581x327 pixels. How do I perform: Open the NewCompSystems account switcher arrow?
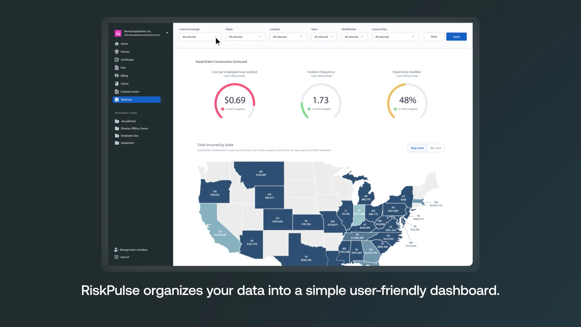click(167, 33)
